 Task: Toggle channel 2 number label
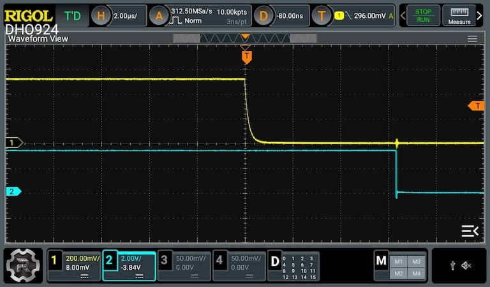click(109, 260)
